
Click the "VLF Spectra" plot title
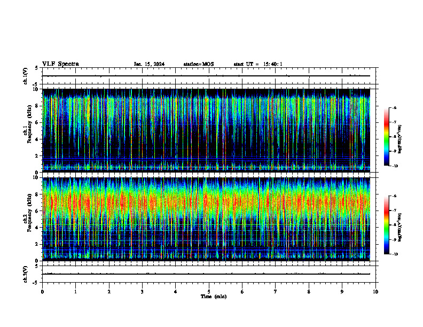click(x=60, y=64)
